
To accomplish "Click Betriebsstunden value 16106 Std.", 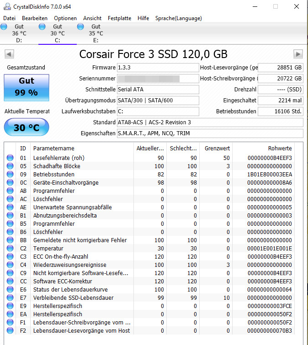I will [x=281, y=111].
